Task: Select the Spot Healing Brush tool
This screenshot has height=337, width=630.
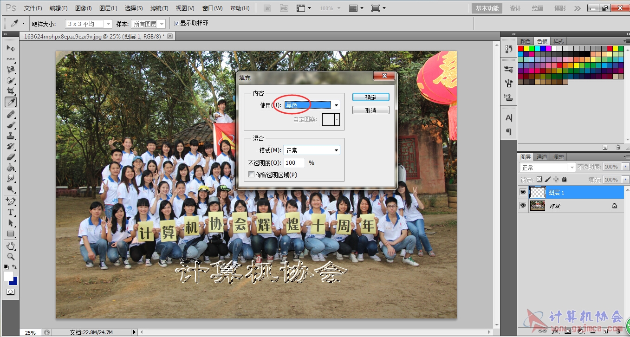Action: click(x=11, y=114)
